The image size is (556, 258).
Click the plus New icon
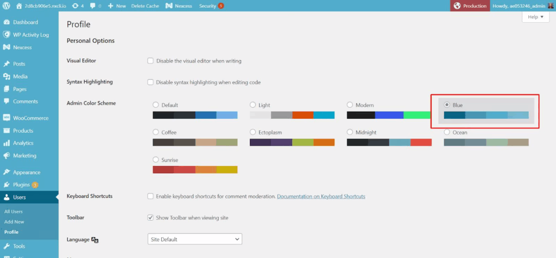click(111, 6)
